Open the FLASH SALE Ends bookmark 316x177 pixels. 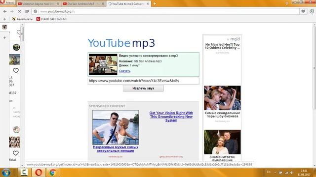[52, 19]
